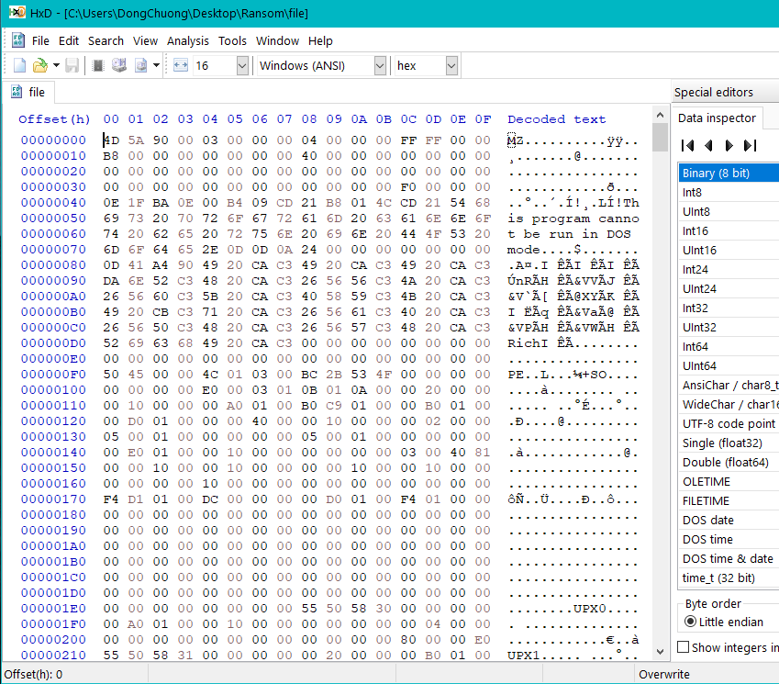Click the Open disk icon

[x=119, y=65]
